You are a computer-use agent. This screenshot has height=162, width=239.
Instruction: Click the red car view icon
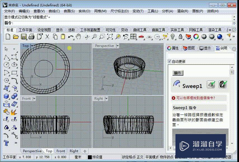pos(141,37)
